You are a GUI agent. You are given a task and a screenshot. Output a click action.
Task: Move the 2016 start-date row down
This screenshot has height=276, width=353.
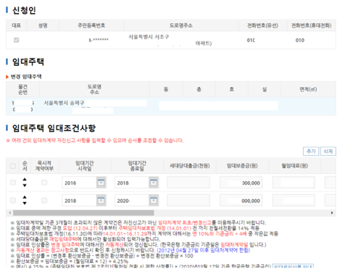point(25,185)
